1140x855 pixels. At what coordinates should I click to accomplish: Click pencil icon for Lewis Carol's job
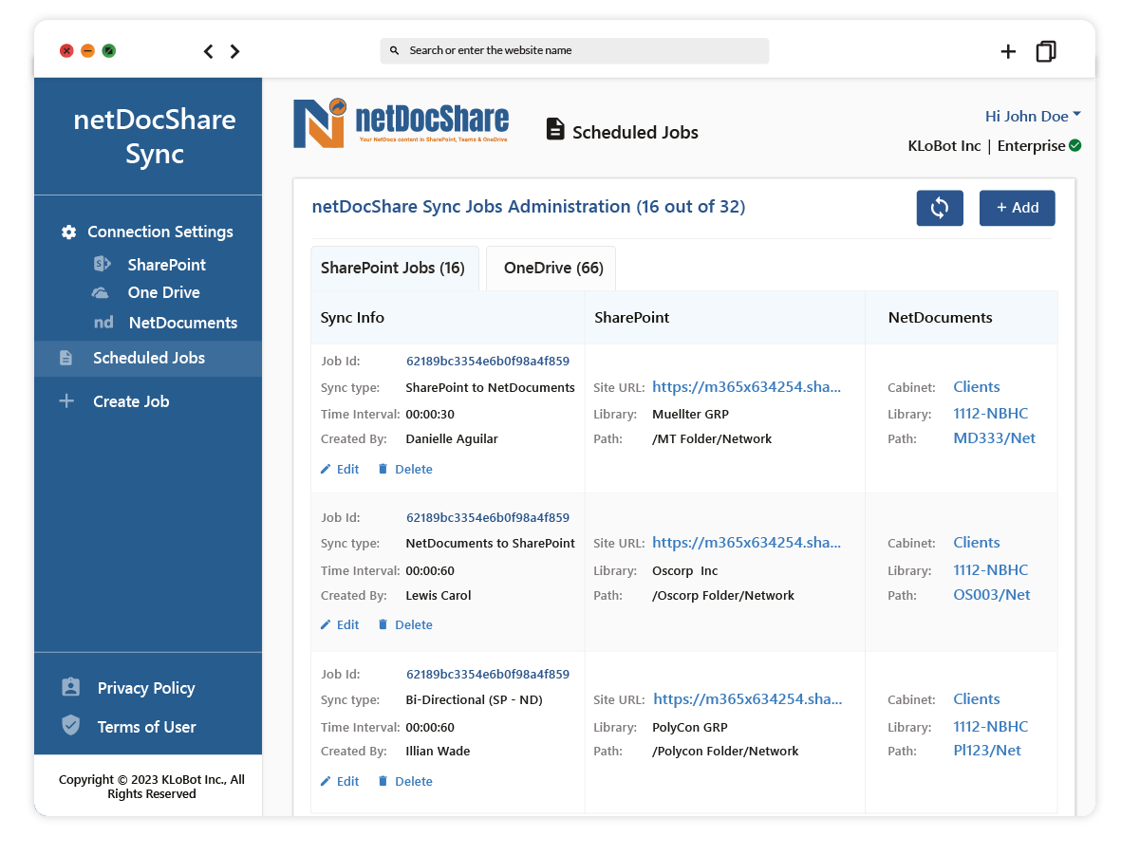326,624
